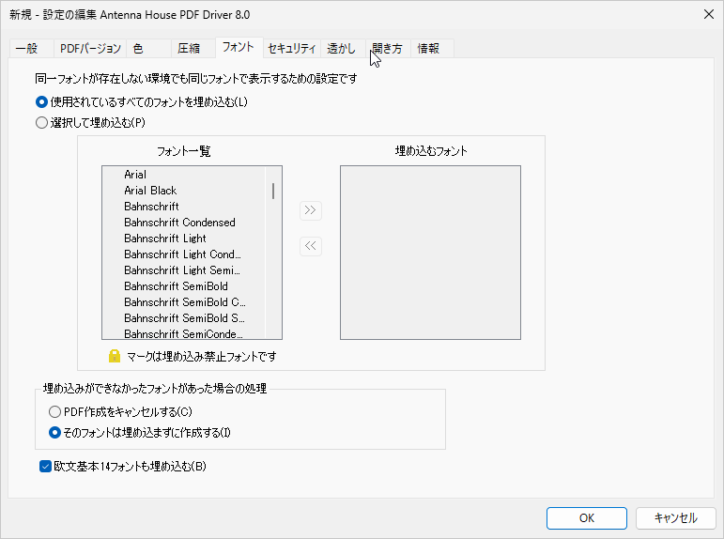
Task: Choose 選択して埋め込む(P) radio button
Action: 90,122
